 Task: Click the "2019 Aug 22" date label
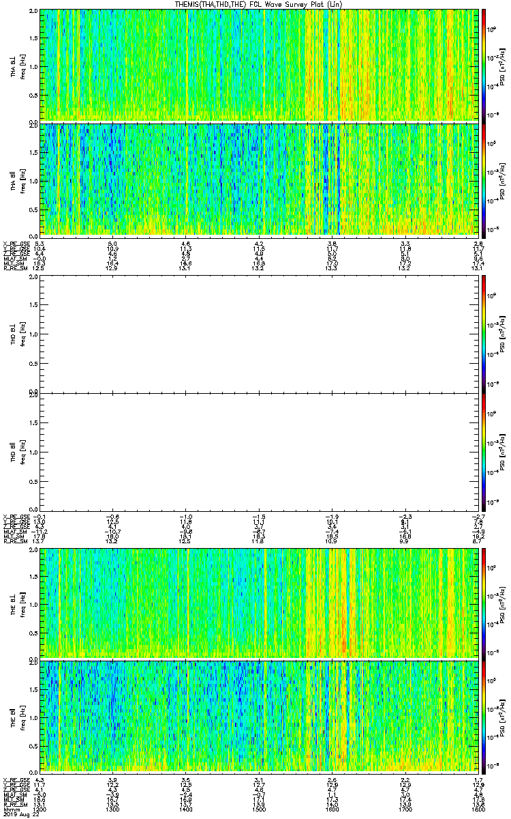20,814
